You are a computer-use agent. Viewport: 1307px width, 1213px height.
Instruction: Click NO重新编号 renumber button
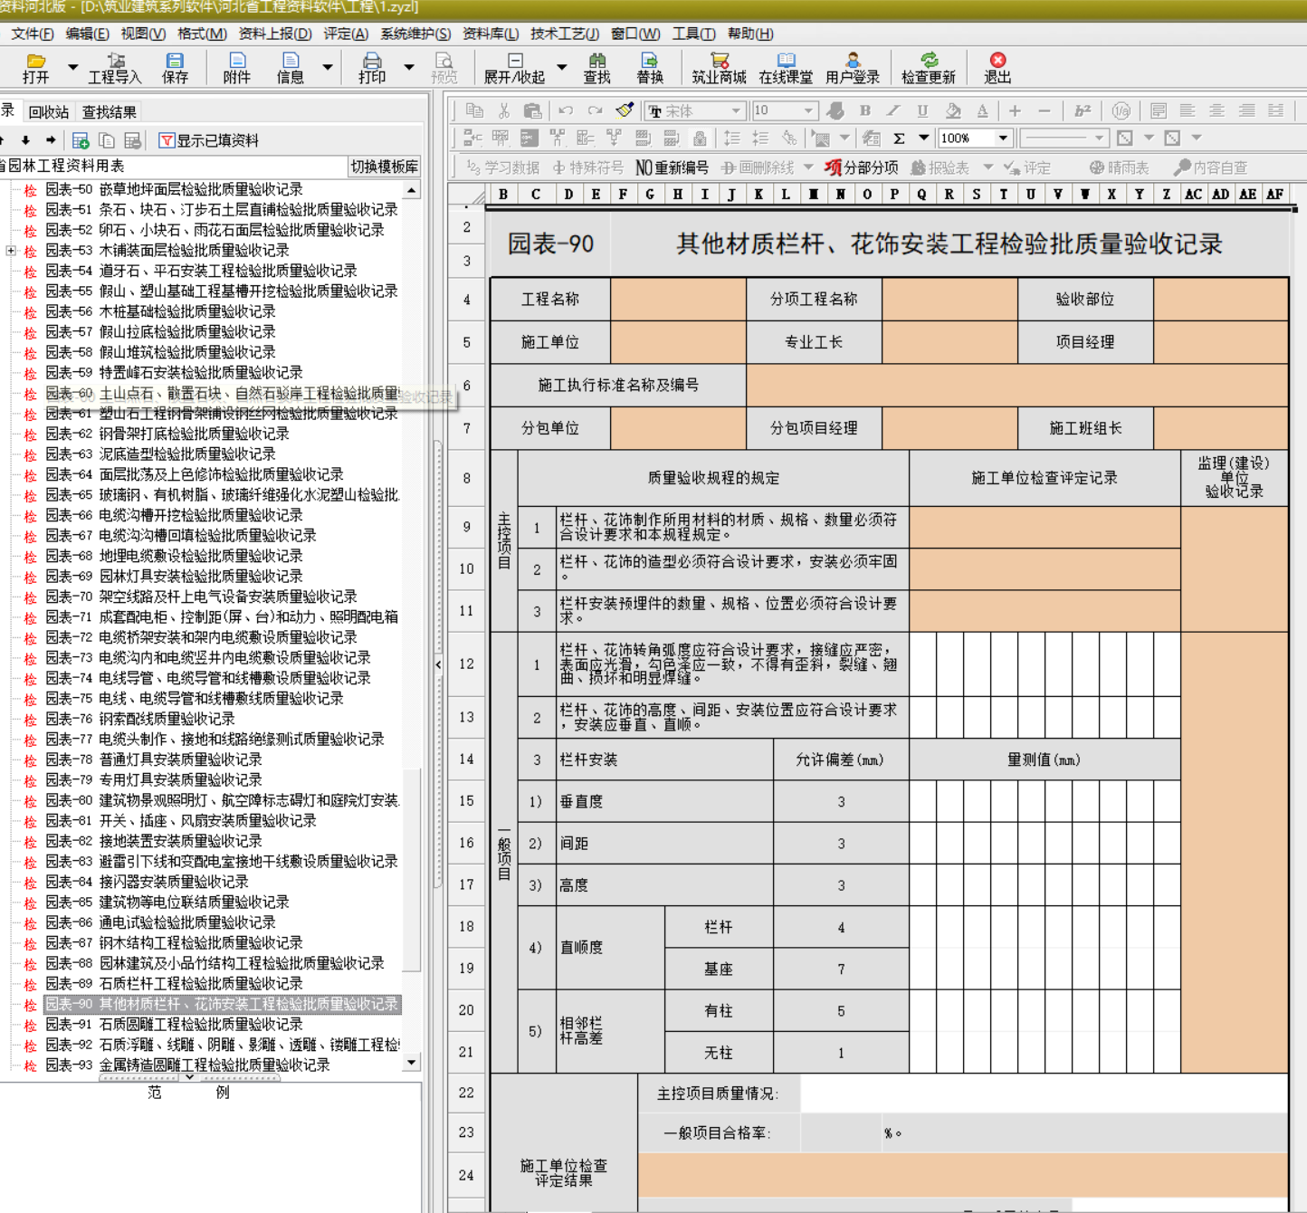672,167
